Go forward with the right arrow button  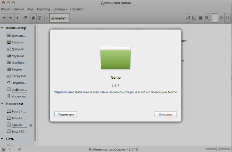(x=11, y=18)
